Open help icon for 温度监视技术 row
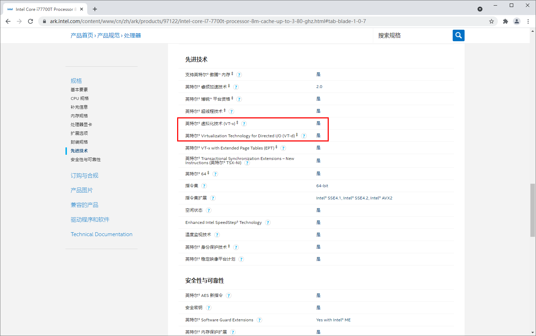Image resolution: width=536 pixels, height=336 pixels. click(x=217, y=235)
